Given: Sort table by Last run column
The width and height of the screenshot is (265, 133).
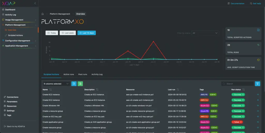Looking at the screenshot, I should [178, 89].
